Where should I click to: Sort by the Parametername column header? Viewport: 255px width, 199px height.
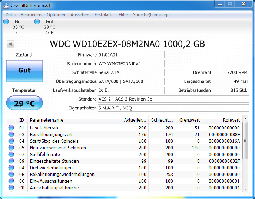pos(74,120)
